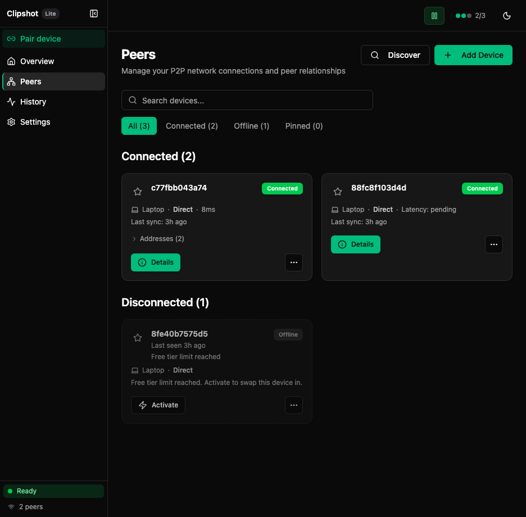526x517 pixels.
Task: Click the Search devices input field
Action: tap(247, 100)
